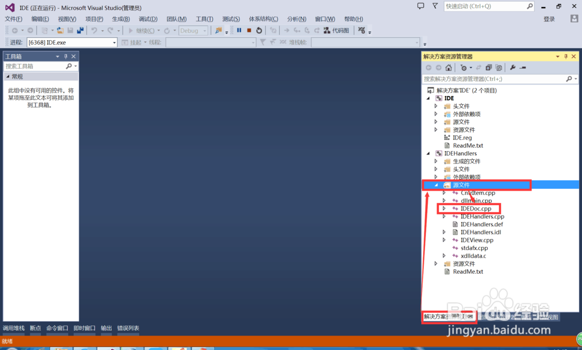Open the 调试(D) menu

pos(148,18)
